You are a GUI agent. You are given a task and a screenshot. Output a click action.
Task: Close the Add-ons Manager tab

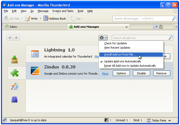[127, 27]
